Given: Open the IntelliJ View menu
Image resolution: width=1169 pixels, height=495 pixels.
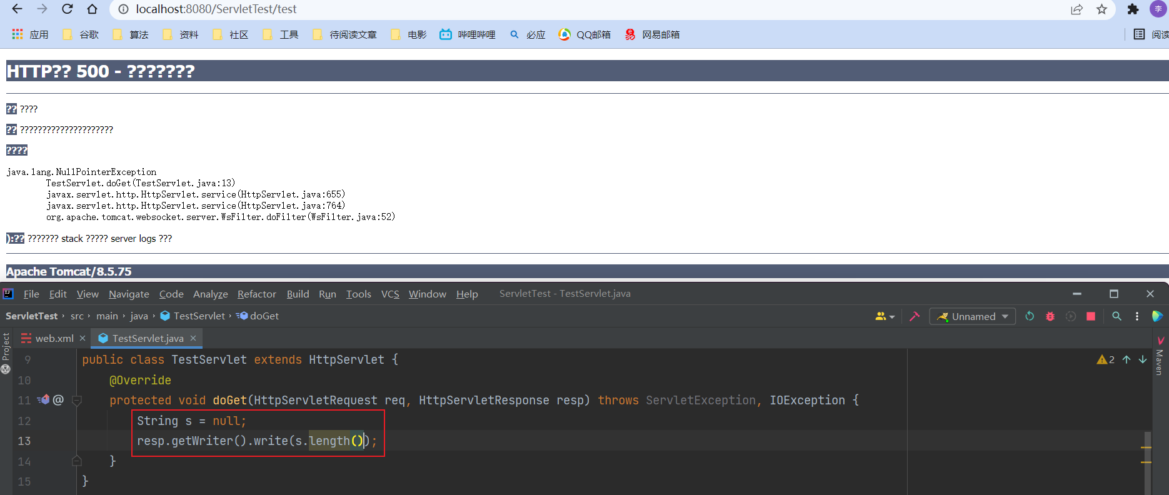Looking at the screenshot, I should click(88, 294).
